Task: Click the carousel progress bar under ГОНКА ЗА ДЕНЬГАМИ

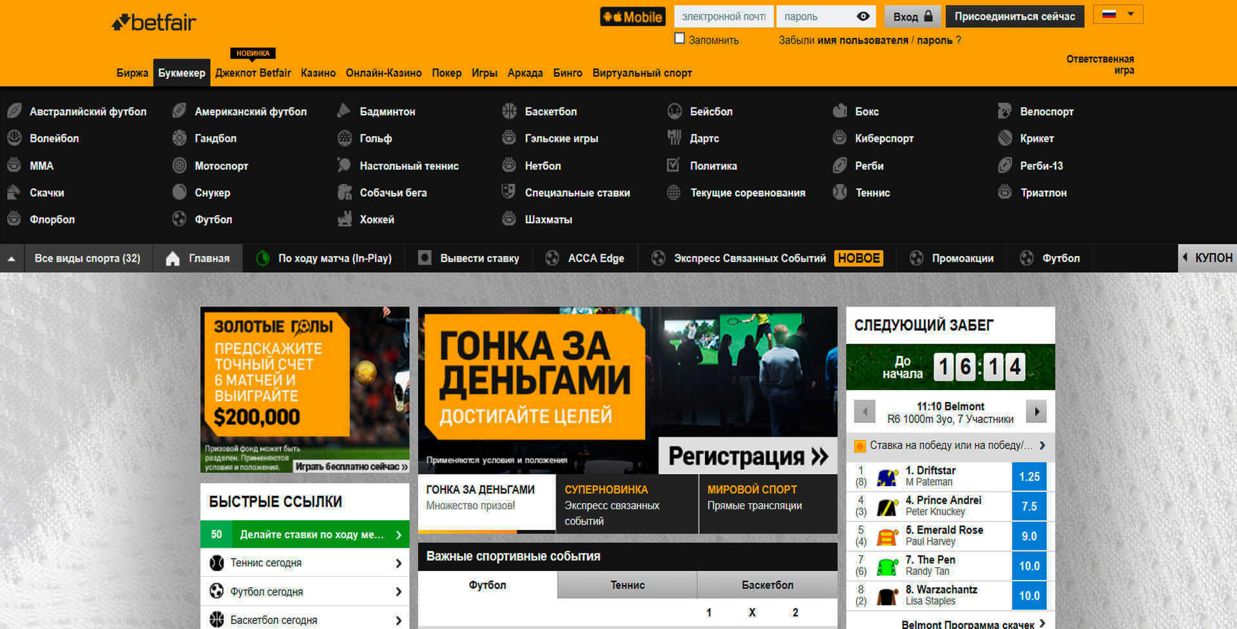Action: [x=468, y=532]
